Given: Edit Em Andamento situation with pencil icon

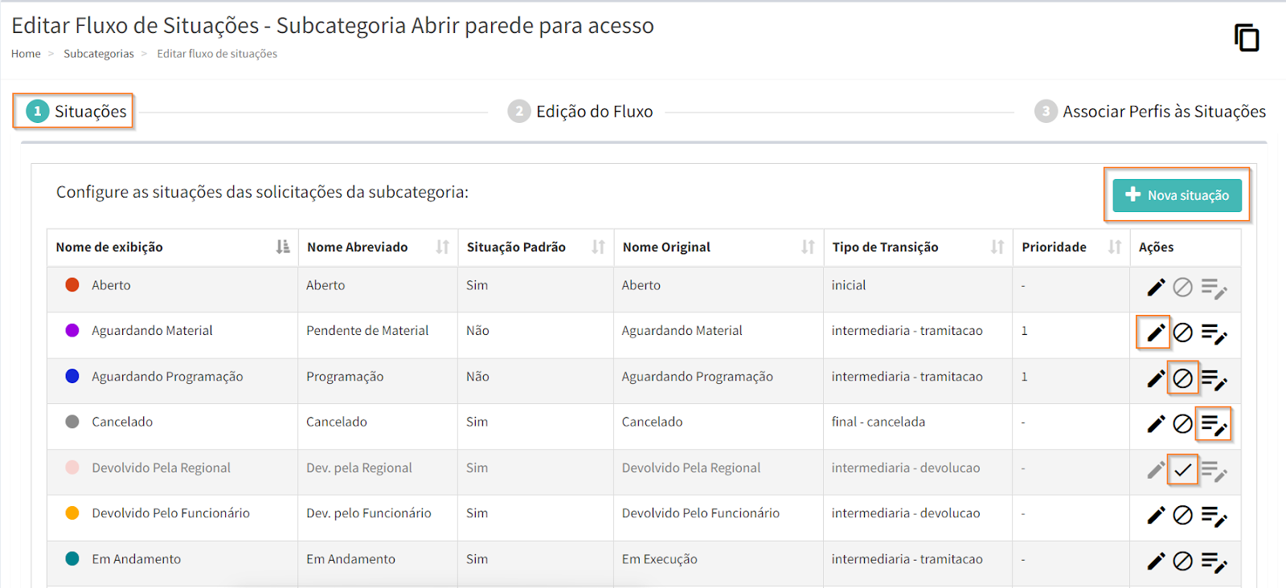Looking at the screenshot, I should click(x=1155, y=561).
